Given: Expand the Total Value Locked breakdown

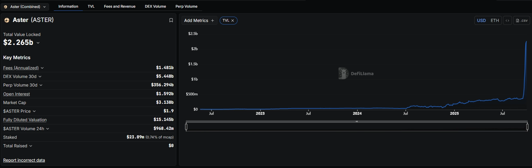Looking at the screenshot, I should pyautogui.click(x=38, y=43).
